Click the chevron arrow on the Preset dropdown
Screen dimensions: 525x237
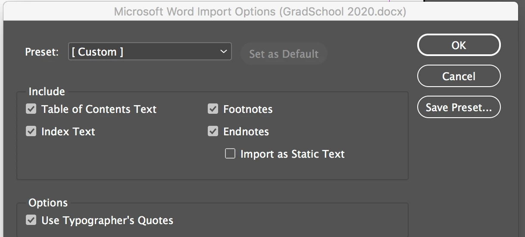coord(223,52)
